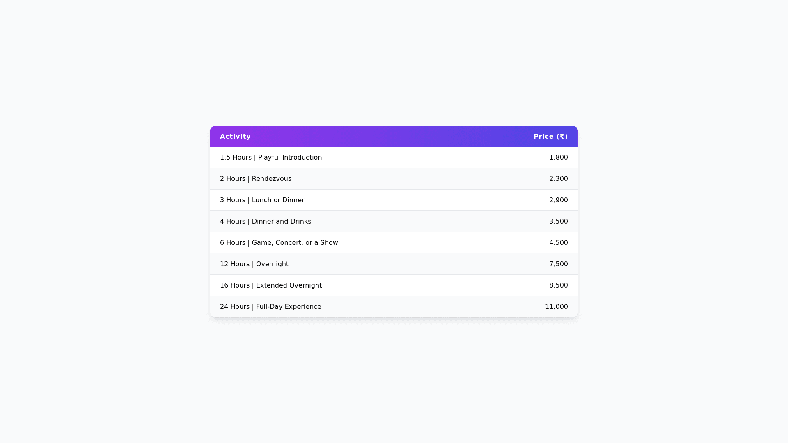788x443 pixels.
Task: Select the Dinner and Drinks activity
Action: [281, 221]
